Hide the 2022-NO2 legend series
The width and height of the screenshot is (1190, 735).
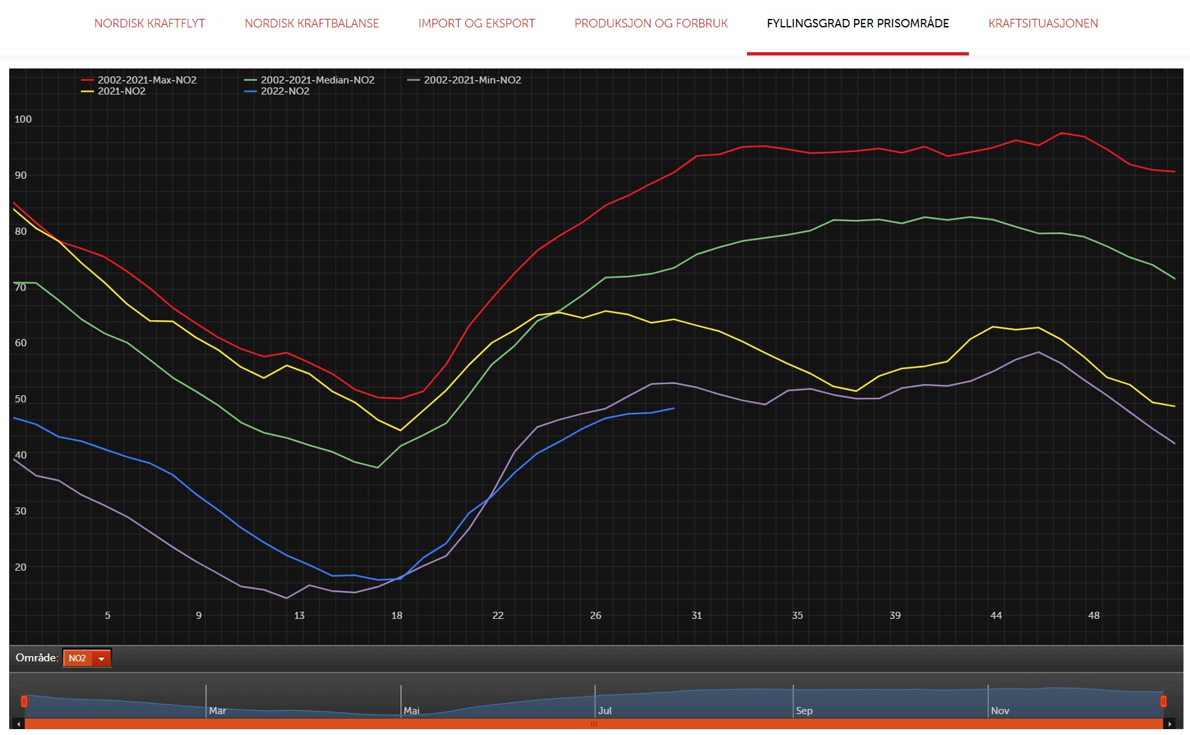point(277,91)
